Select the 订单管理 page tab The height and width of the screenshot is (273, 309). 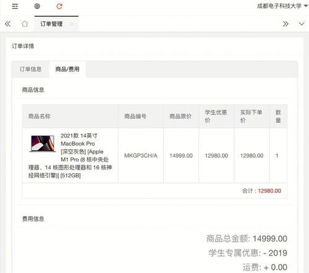[x=51, y=24]
